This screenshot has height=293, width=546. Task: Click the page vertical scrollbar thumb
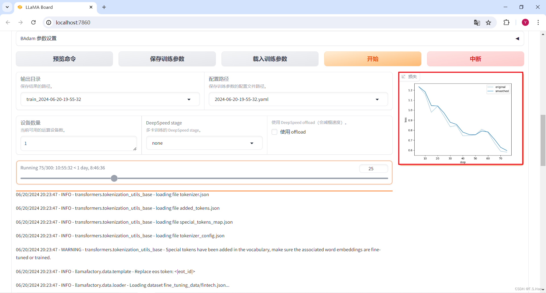tap(543, 140)
